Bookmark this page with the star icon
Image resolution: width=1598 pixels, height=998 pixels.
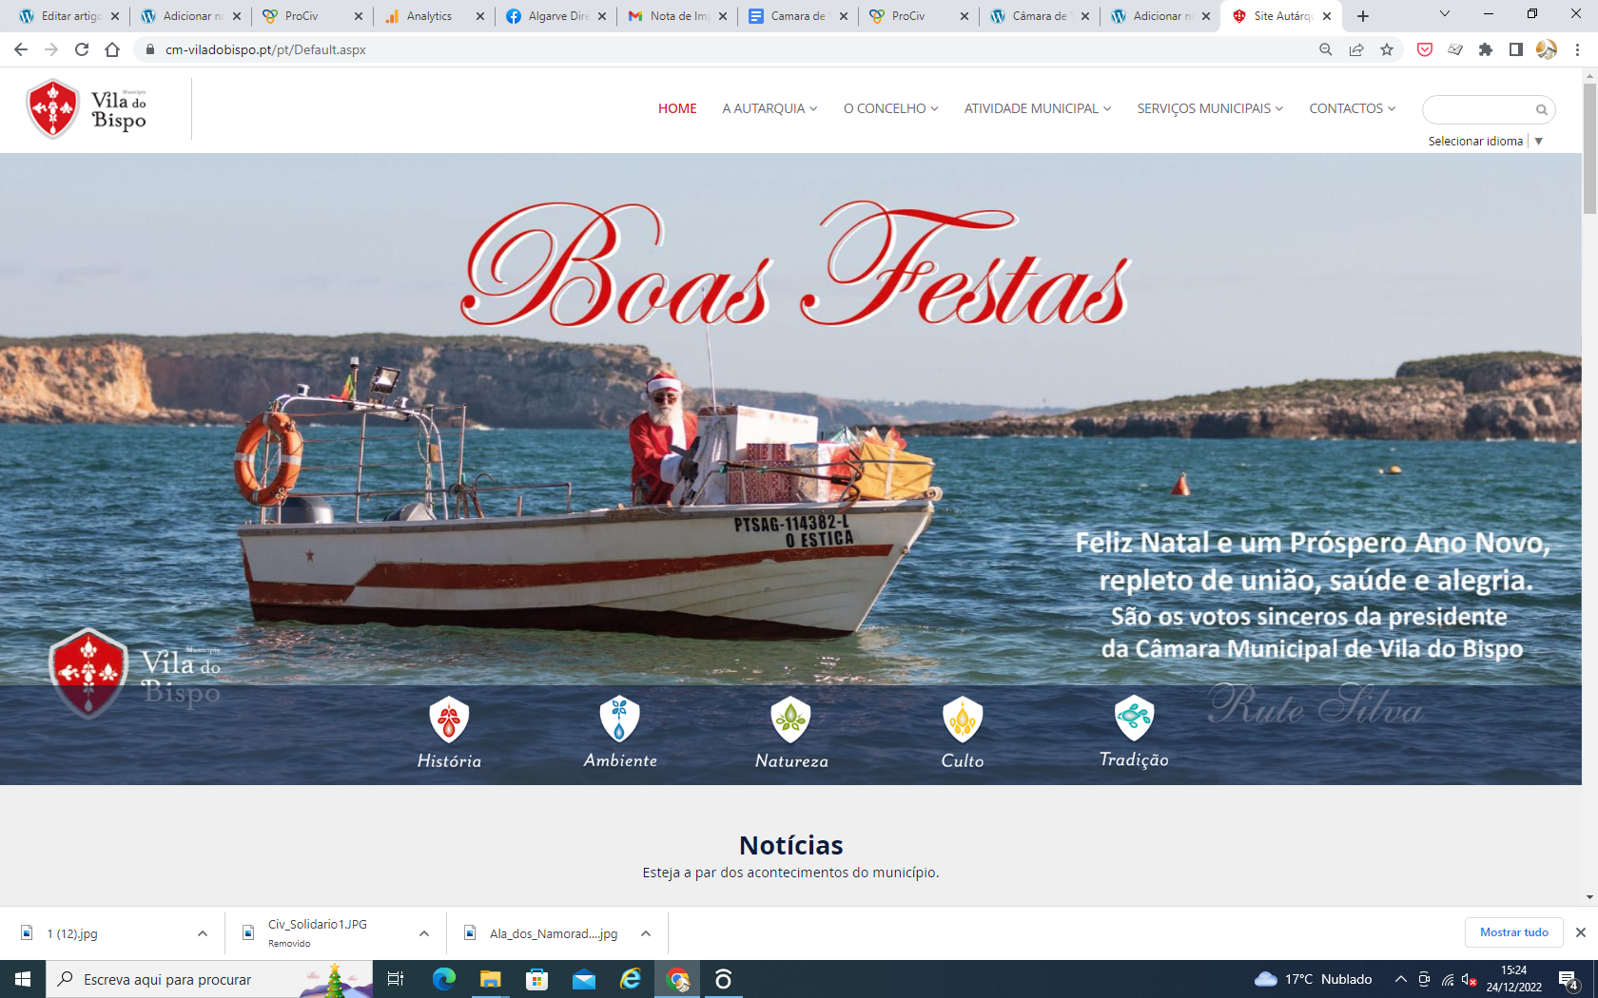pyautogui.click(x=1387, y=49)
